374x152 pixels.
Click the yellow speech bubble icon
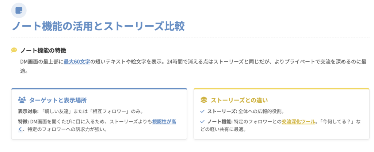(x=14, y=50)
